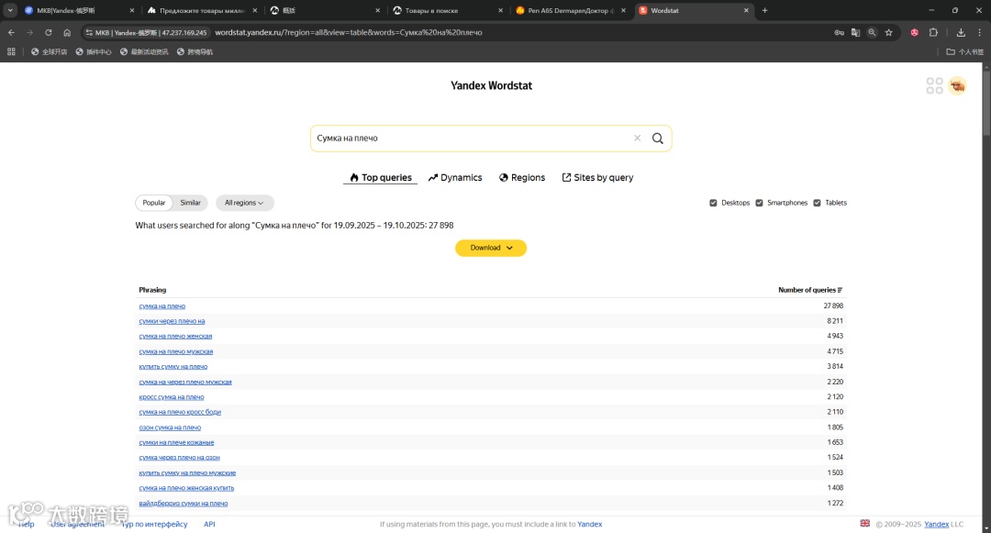Click the translate page icon
This screenshot has width=991, height=533.
856,32
